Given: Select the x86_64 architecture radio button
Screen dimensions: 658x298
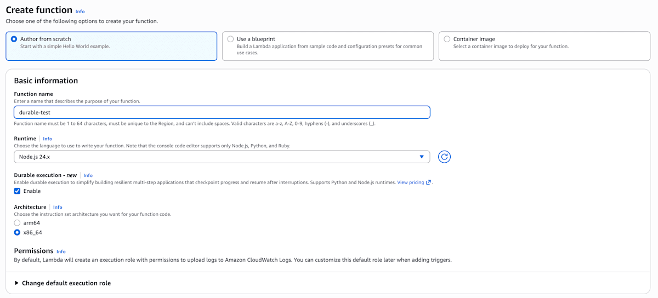Looking at the screenshot, I should point(17,232).
